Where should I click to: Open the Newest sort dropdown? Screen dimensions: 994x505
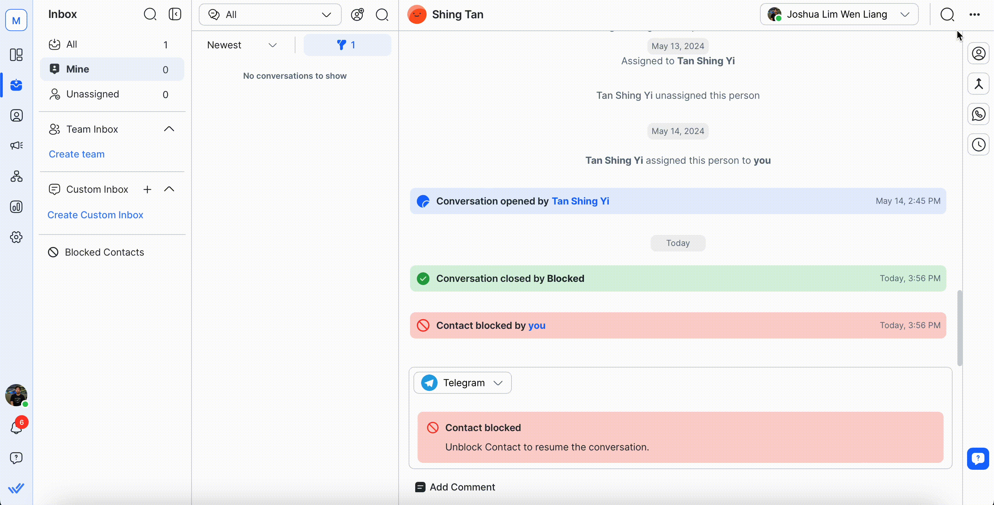point(242,45)
